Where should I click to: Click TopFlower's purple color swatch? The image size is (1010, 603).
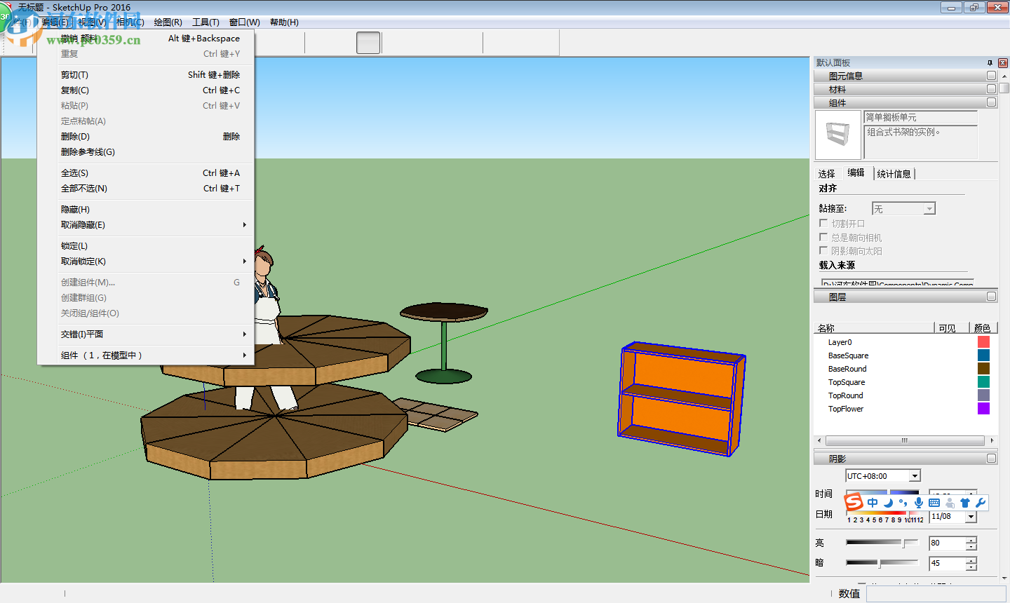983,408
